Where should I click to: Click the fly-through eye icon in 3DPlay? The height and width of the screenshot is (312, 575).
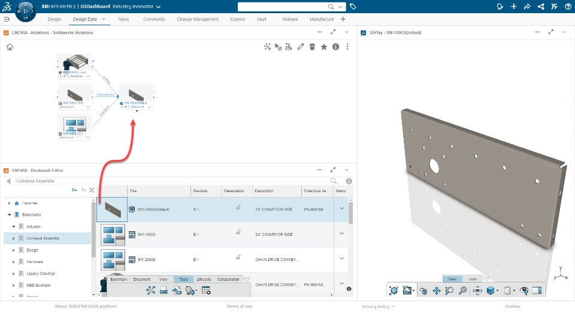477,290
